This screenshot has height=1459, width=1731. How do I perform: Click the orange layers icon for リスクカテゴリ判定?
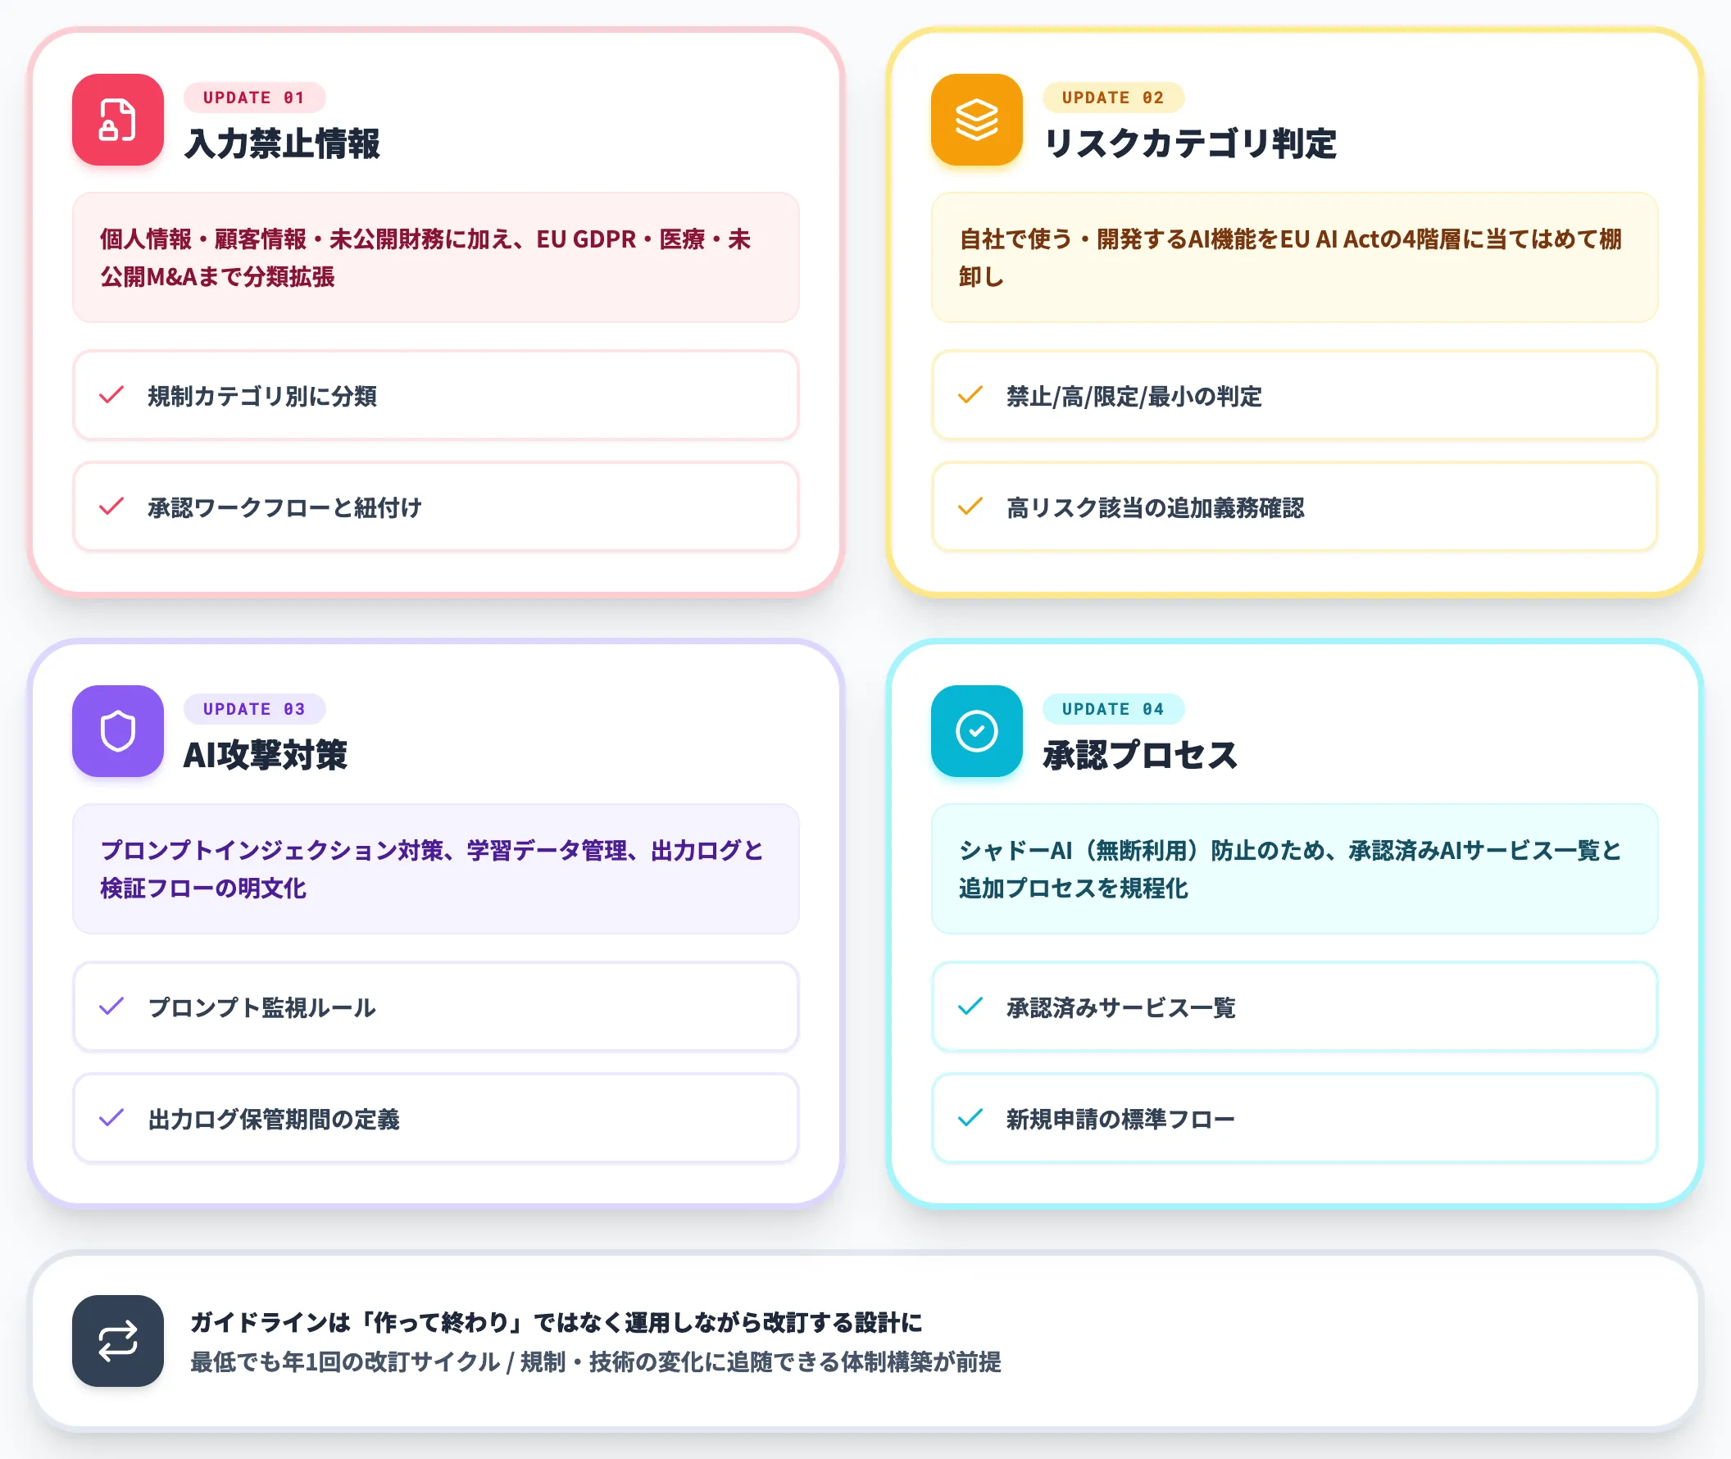tap(976, 120)
